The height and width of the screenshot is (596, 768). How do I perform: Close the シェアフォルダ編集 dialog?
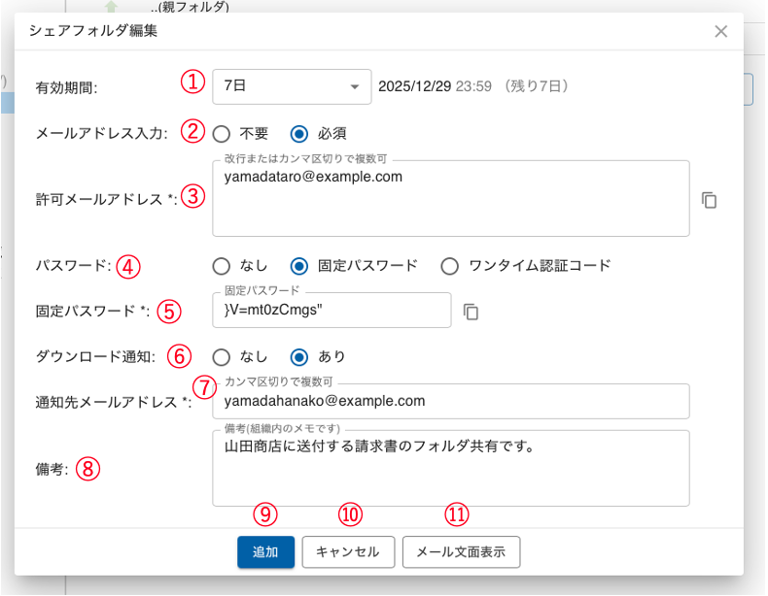click(x=720, y=31)
